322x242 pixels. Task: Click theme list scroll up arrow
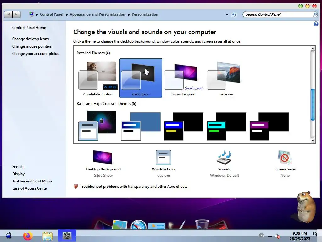tap(313, 48)
